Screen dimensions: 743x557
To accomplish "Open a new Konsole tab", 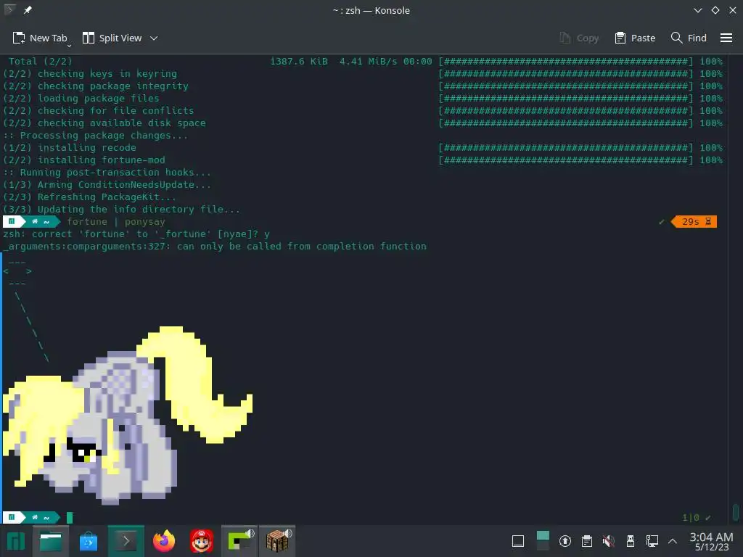I will point(40,38).
